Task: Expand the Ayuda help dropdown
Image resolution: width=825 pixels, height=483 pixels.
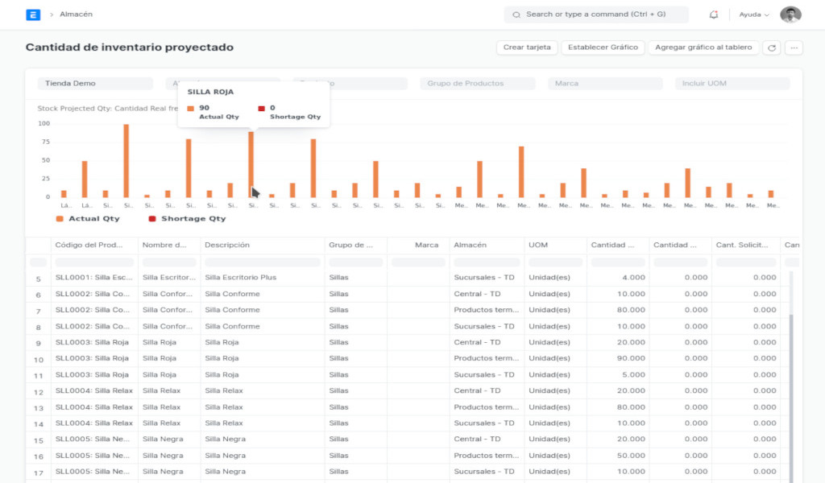Action: coord(754,14)
